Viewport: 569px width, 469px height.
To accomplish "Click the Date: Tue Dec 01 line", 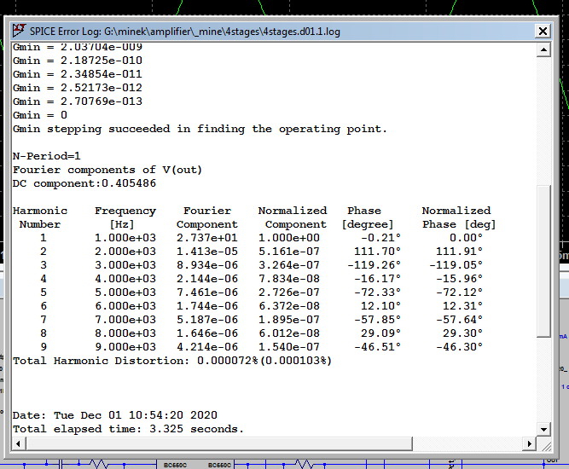I will click(x=115, y=415).
